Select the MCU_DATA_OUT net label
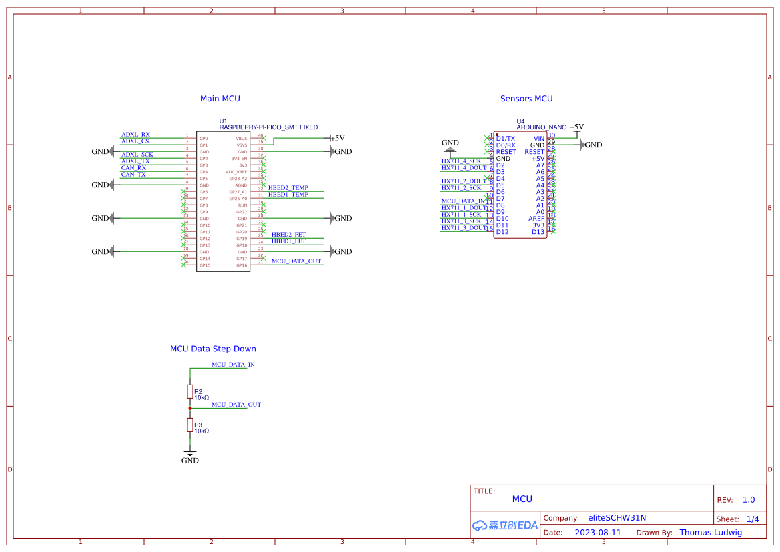The height and width of the screenshot is (552, 780). coord(297,262)
